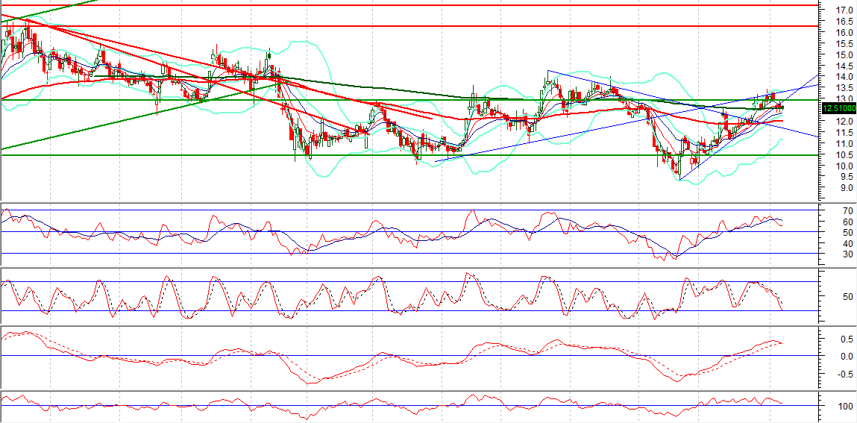
Task: Select the -0.5 label in MACD panel
Action: click(846, 374)
